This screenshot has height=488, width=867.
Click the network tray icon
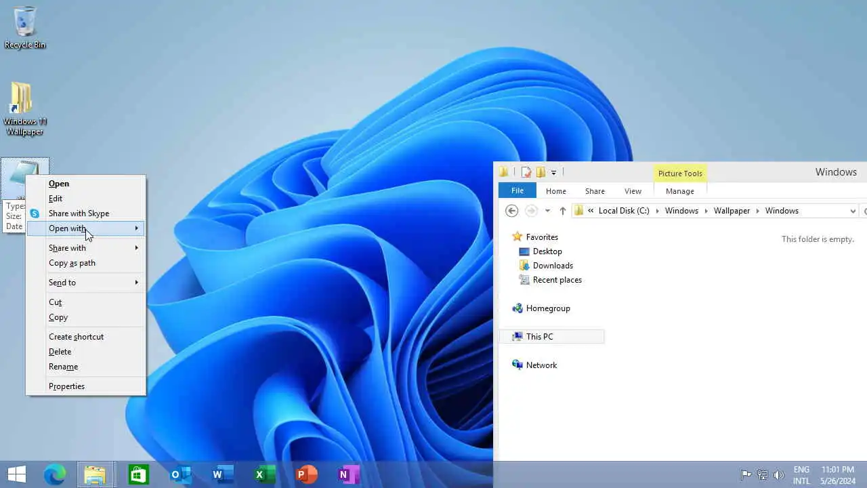tap(763, 474)
